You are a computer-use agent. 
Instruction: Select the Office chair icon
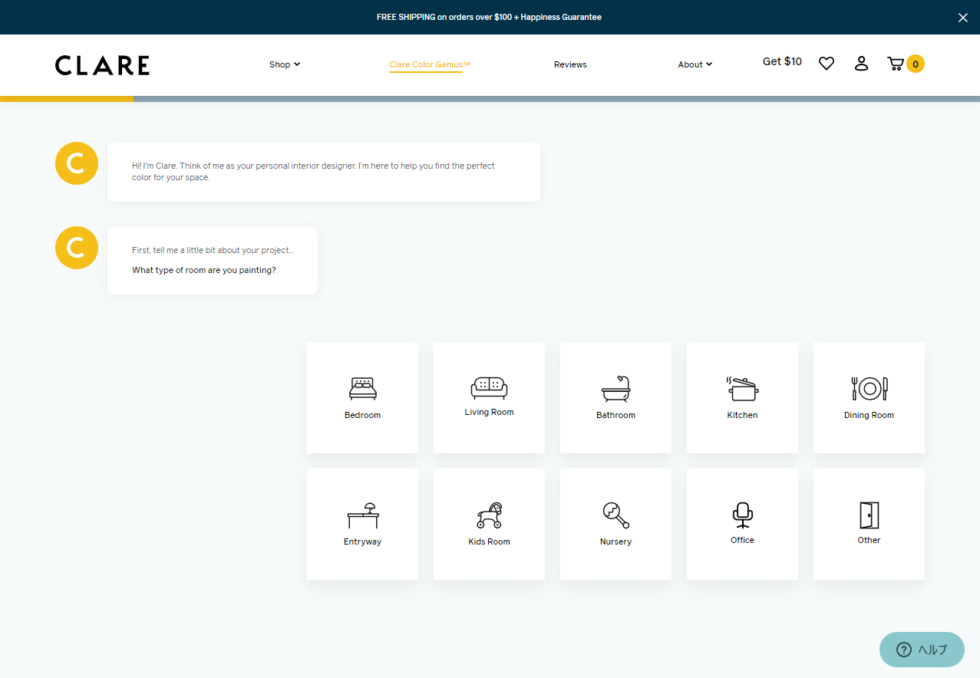coord(742,515)
